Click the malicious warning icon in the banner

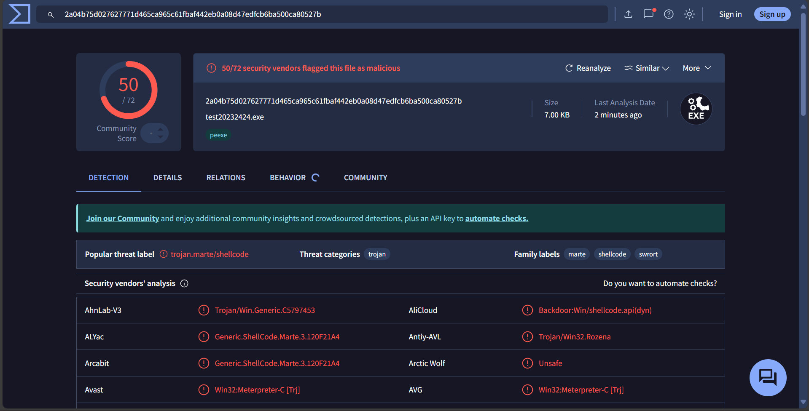tap(211, 68)
